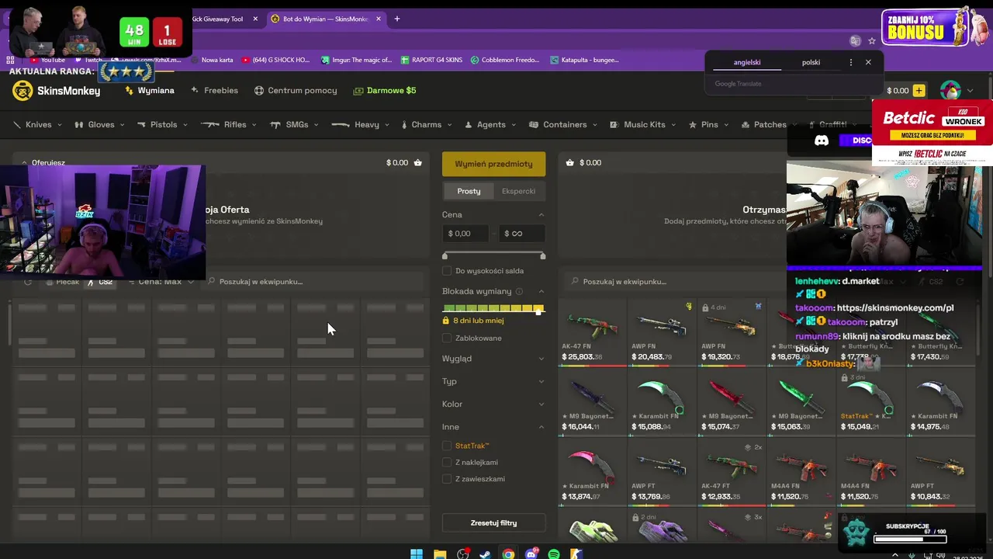
Task: Click the SkinsMonkey monkey logo icon
Action: [x=23, y=91]
